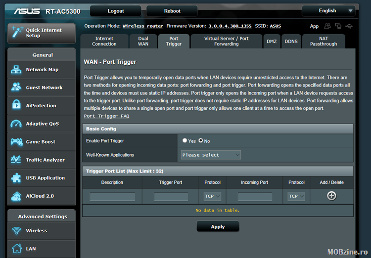Click the Add trigger port plus icon
Screen dimensions: 371x258
pos(331,196)
